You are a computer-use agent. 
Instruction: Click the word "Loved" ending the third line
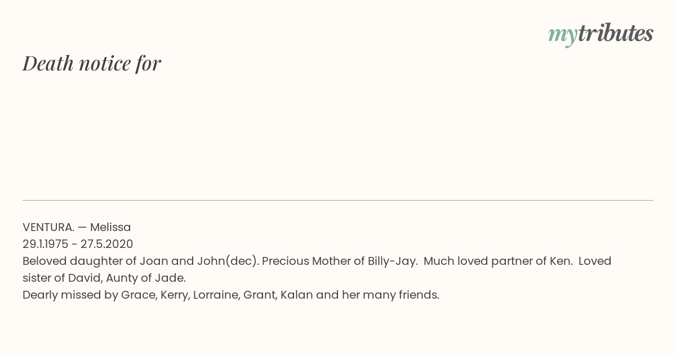595,261
